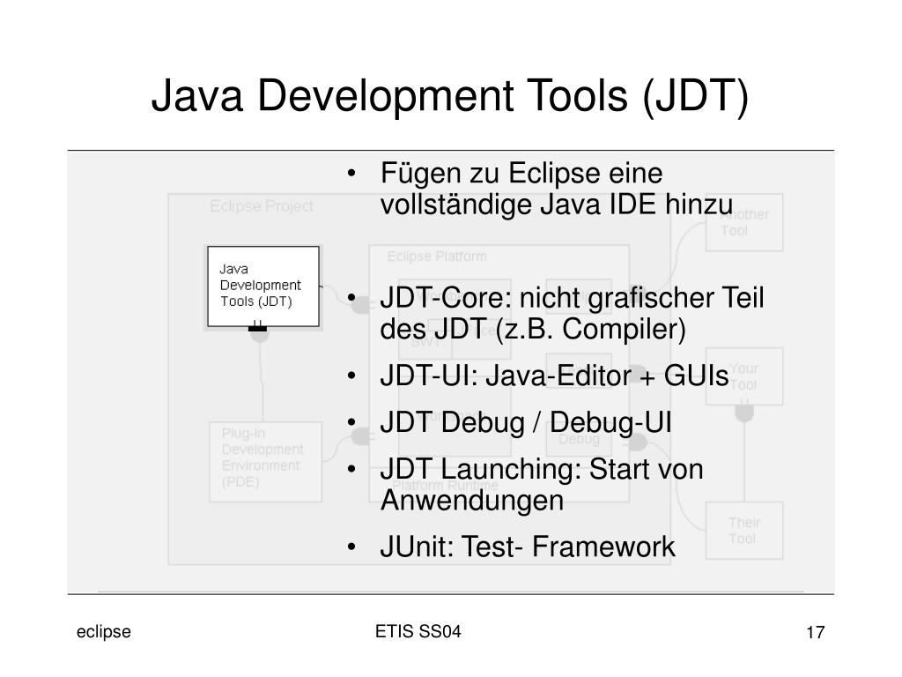Click the faded "Their Tool" box
This screenshot has width=902, height=677.
(x=743, y=530)
